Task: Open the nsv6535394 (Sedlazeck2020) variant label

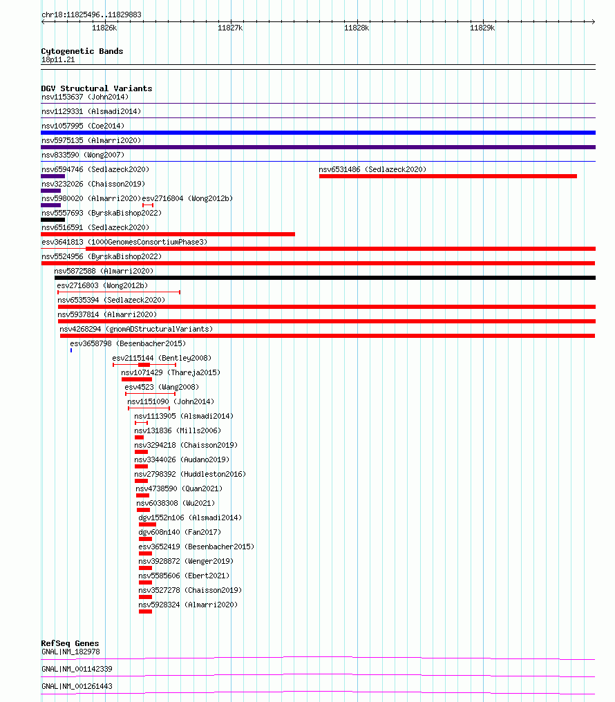Action: pyautogui.click(x=111, y=300)
